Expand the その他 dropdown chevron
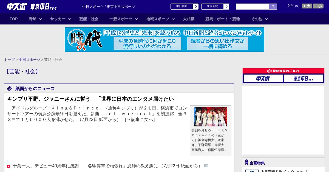This screenshot has height=172, width=329. point(266,19)
